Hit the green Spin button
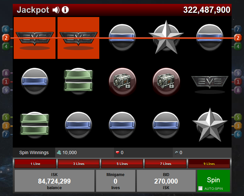Screen dimensions: 244x196 tap(214, 180)
